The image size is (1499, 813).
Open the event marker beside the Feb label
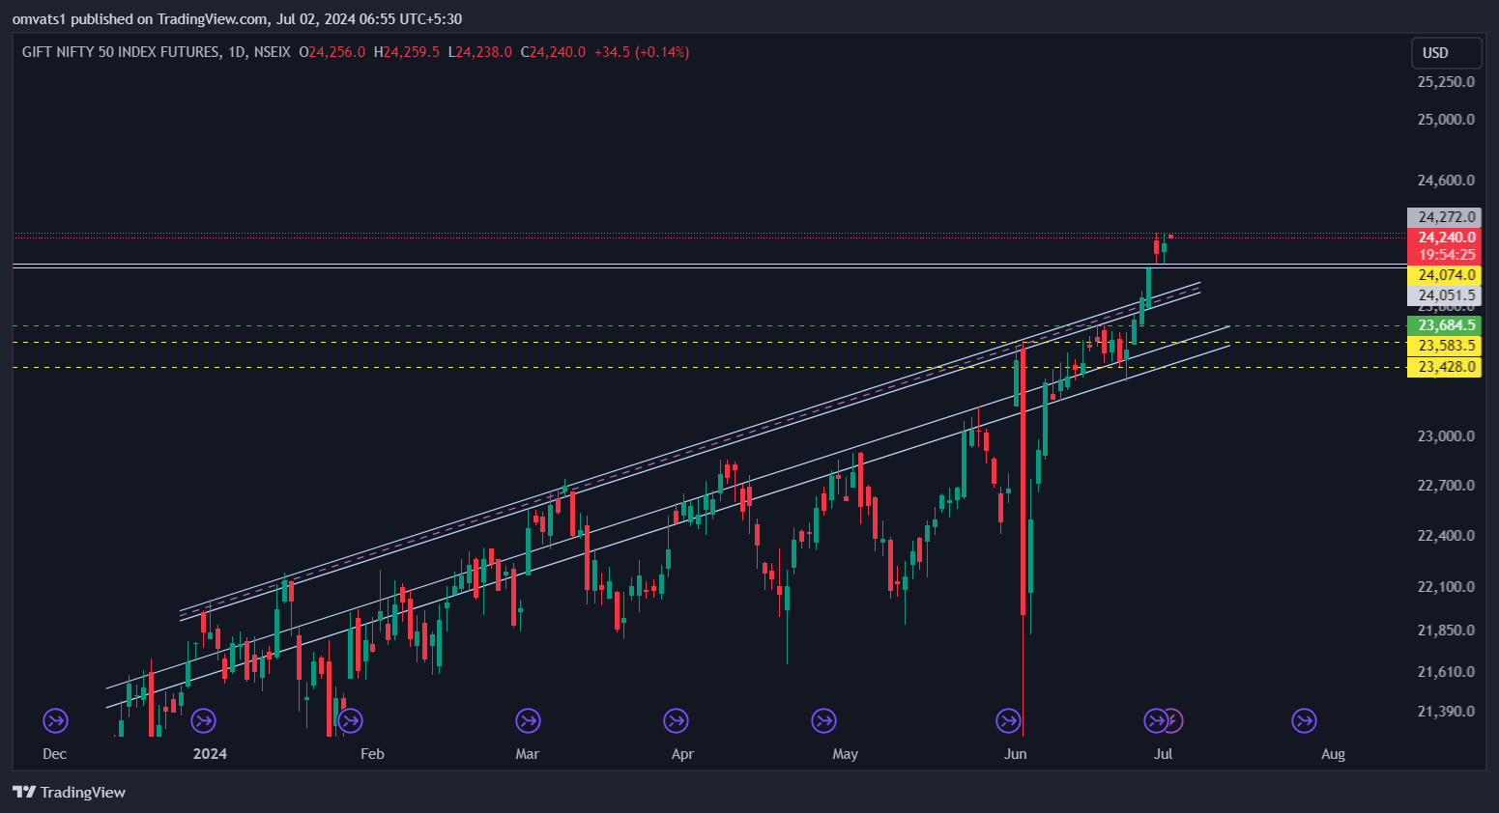click(350, 720)
